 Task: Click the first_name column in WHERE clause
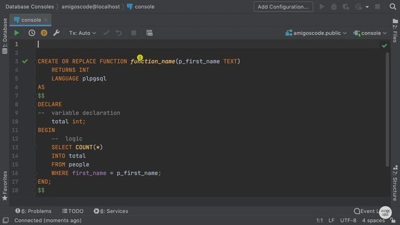(x=89, y=173)
